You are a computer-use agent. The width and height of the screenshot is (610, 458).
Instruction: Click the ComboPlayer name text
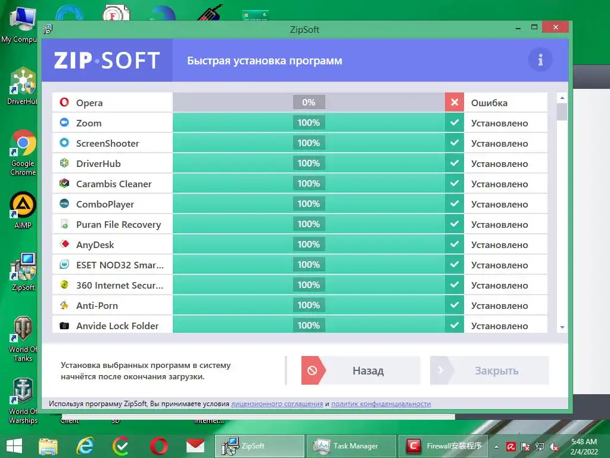pyautogui.click(x=105, y=204)
